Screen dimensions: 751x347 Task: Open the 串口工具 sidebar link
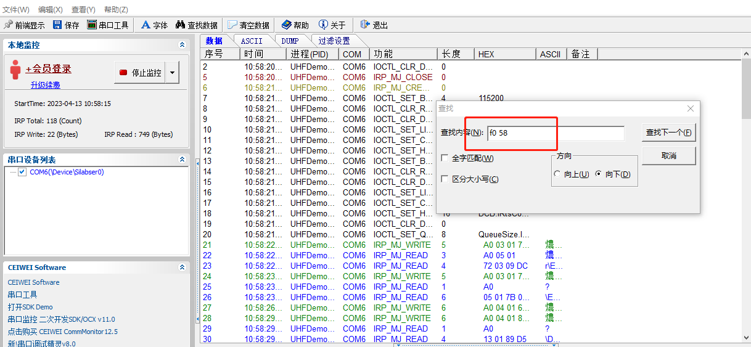[x=22, y=295]
